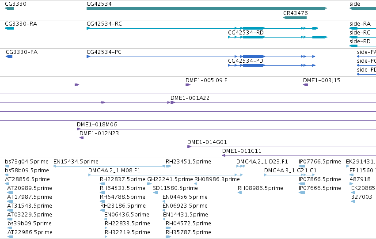
Task: Select the CR43476 gene feature
Action: coord(295,18)
